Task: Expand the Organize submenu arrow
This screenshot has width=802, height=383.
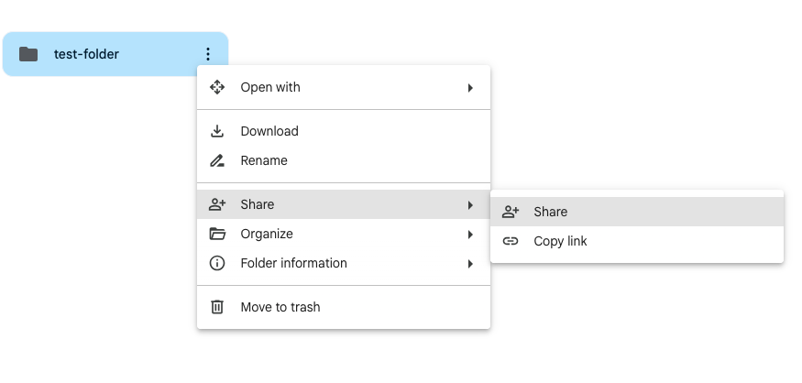Action: coord(470,235)
